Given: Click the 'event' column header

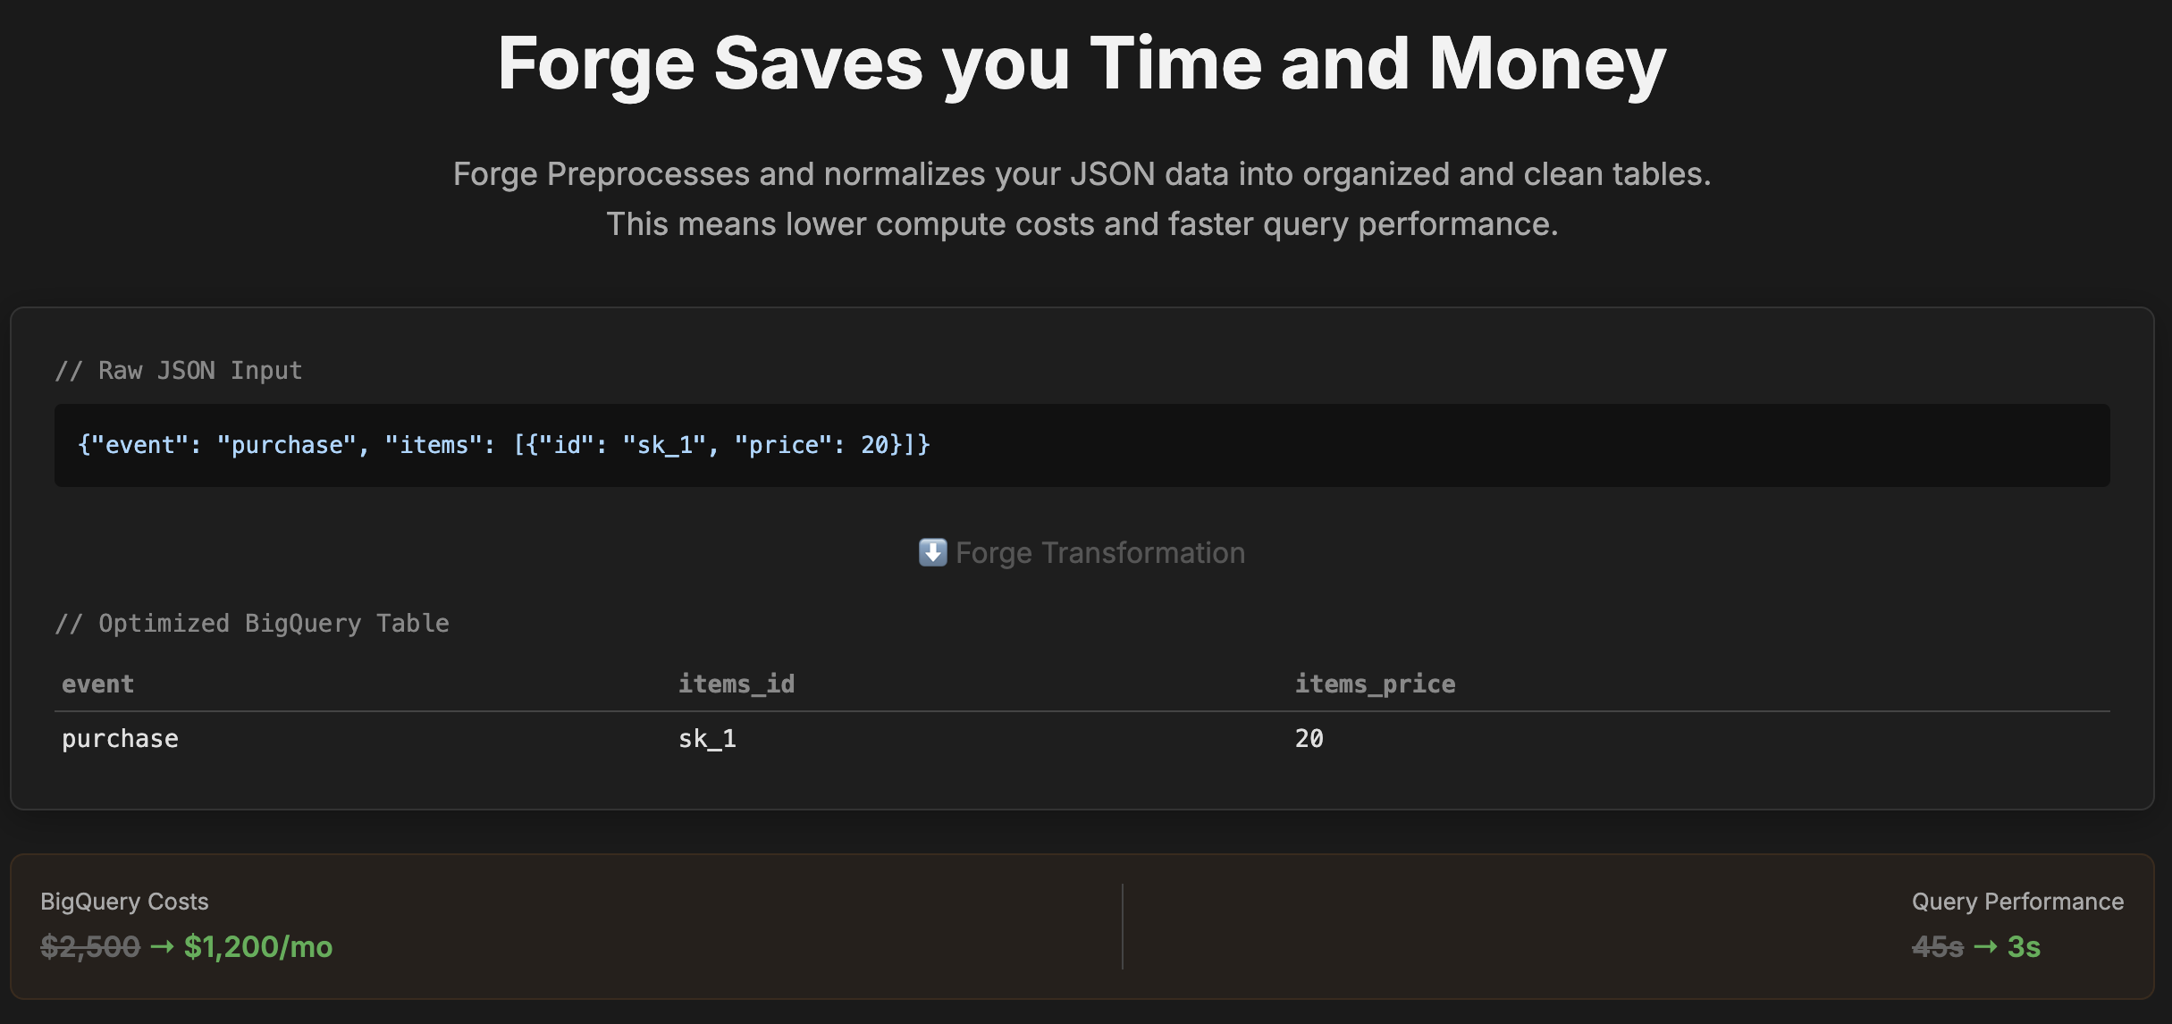Looking at the screenshot, I should (97, 684).
